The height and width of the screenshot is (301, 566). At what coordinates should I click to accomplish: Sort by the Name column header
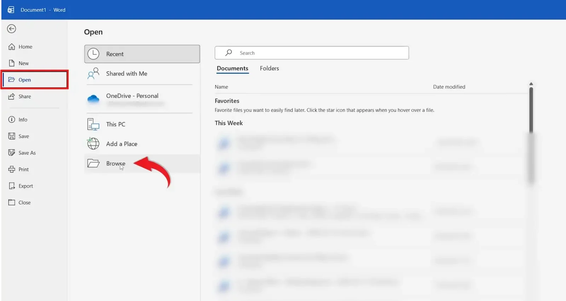[x=221, y=87]
